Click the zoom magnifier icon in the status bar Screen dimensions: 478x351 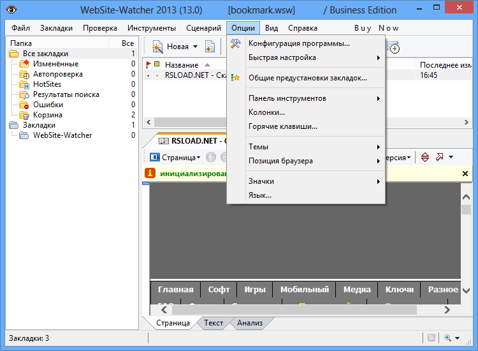click(447, 338)
